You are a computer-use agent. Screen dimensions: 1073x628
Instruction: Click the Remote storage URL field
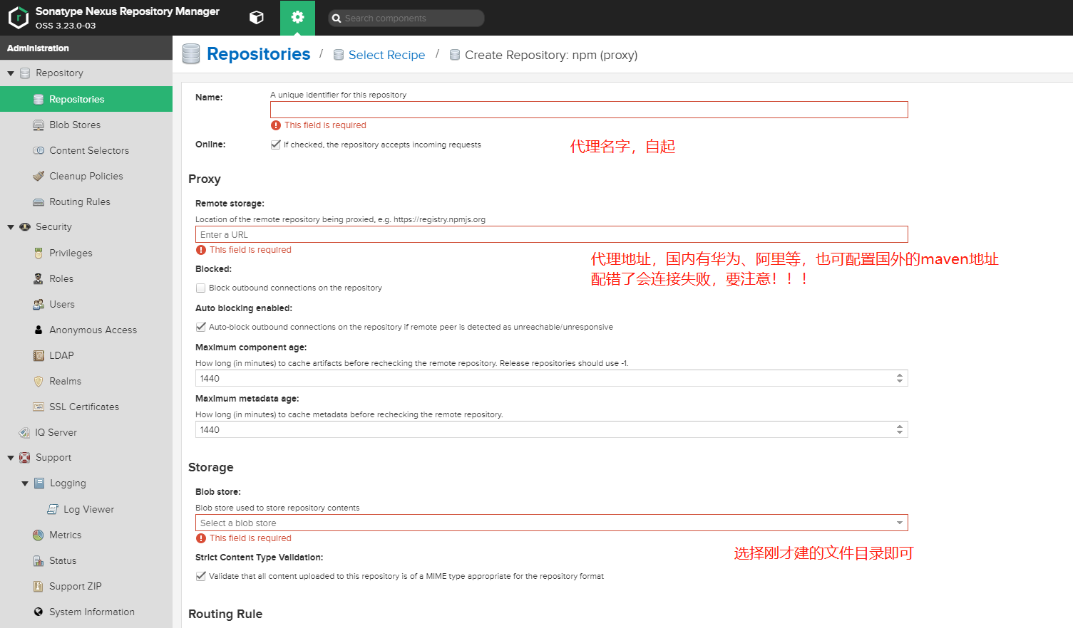click(x=551, y=234)
